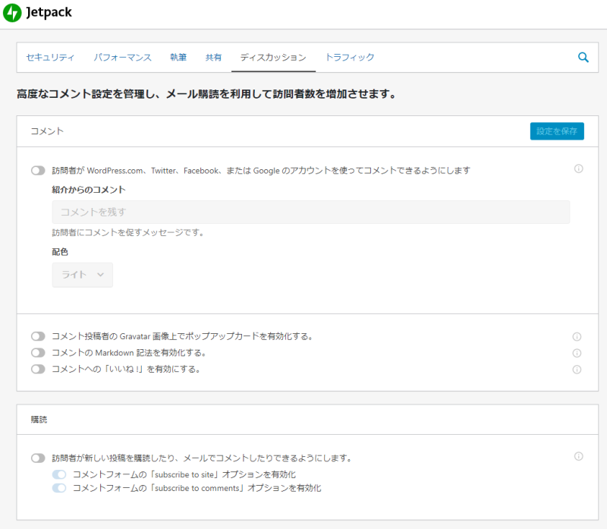Enable commenting with WordPress.com and social accounts

[x=38, y=171]
